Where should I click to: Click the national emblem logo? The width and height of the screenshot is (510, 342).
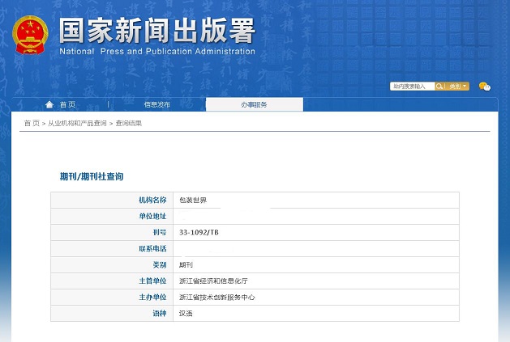coord(30,35)
